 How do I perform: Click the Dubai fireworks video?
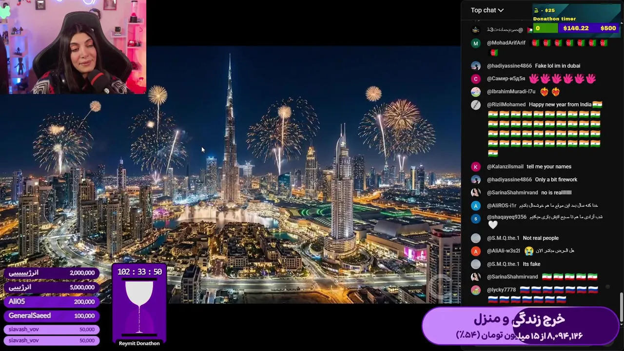(x=230, y=175)
